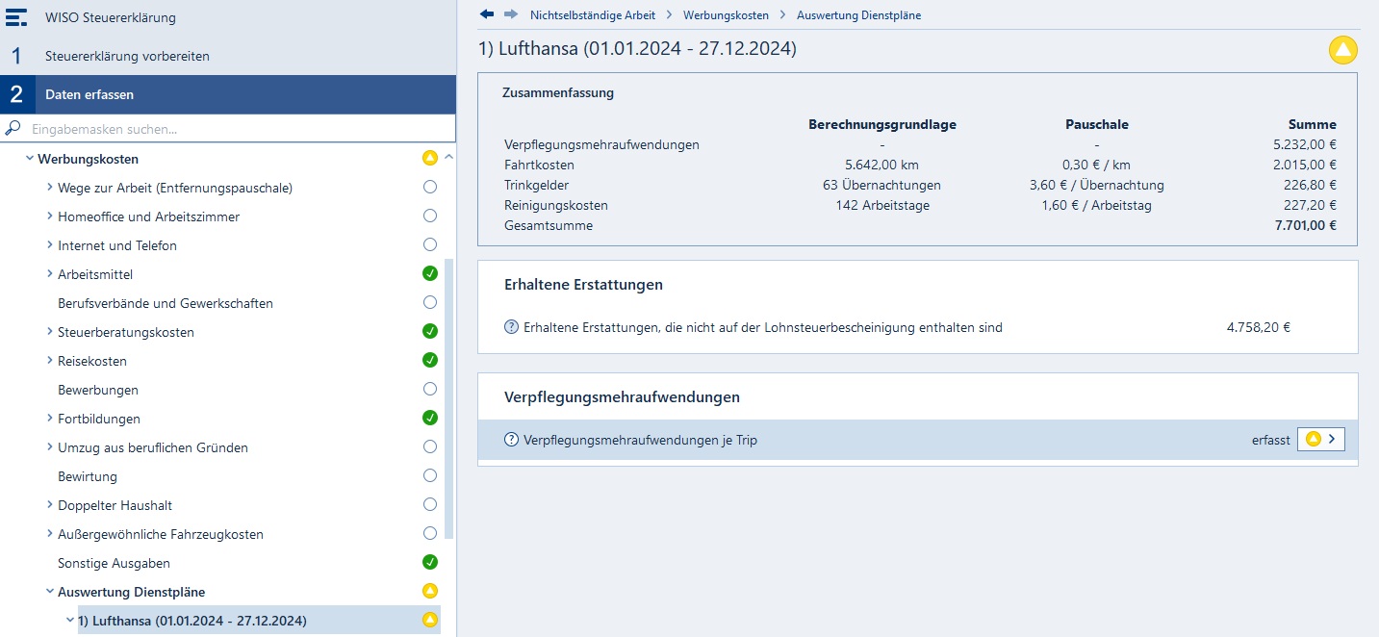Open Verpflegungsmehraufwendungen je Trip arrow button
The width and height of the screenshot is (1379, 637).
(1320, 439)
